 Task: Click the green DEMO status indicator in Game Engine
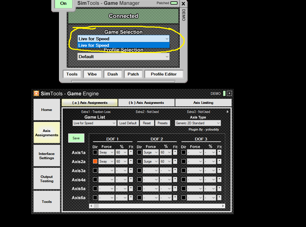point(224,93)
